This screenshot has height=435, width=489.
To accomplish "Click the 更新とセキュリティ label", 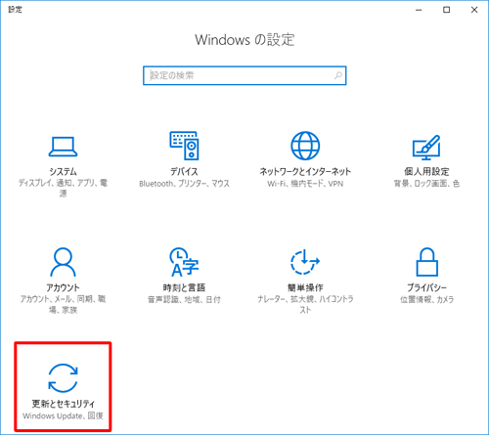I will [63, 404].
